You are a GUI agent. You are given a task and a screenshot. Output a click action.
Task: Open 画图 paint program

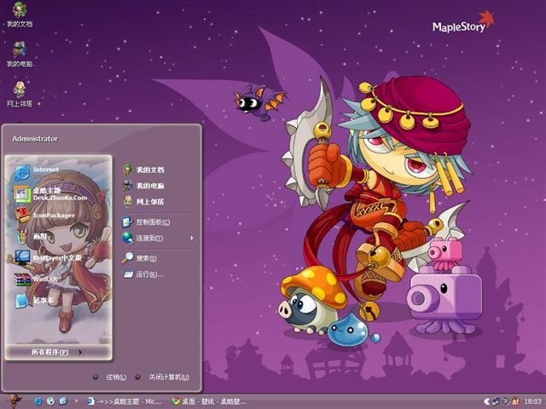point(32,237)
